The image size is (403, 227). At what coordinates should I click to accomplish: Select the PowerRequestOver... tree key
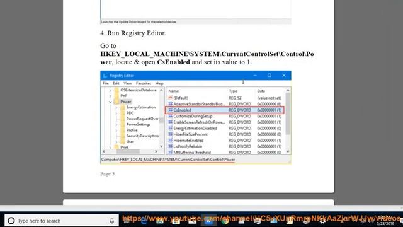(142, 119)
